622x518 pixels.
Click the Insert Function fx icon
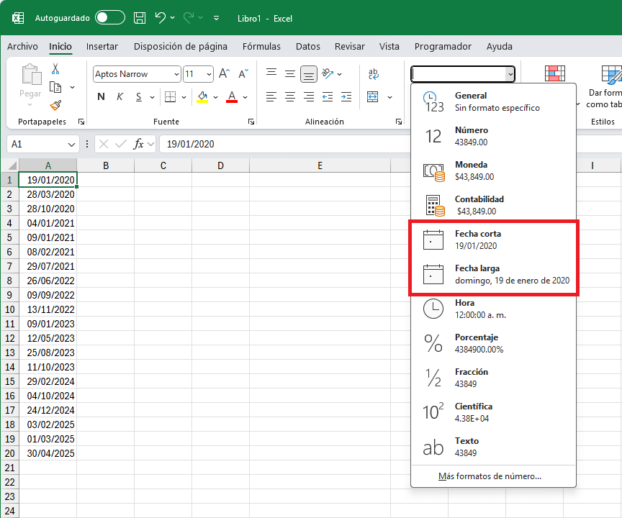click(138, 144)
